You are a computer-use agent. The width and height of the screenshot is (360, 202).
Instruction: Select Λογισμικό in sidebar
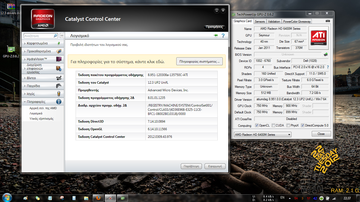click(36, 113)
